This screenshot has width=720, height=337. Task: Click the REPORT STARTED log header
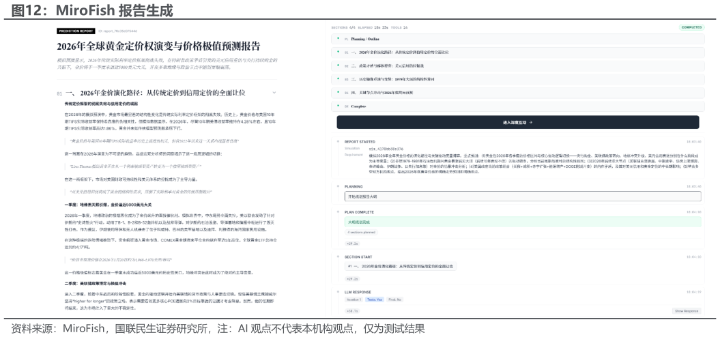[360, 142]
